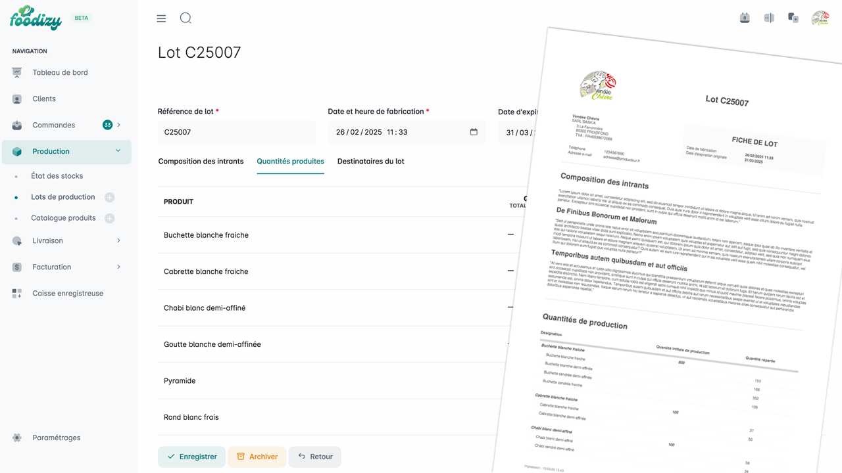
Task: Click the split-panel icon in top bar
Action: click(769, 18)
